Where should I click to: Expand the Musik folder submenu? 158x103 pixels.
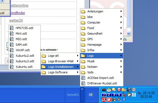pos(102,61)
